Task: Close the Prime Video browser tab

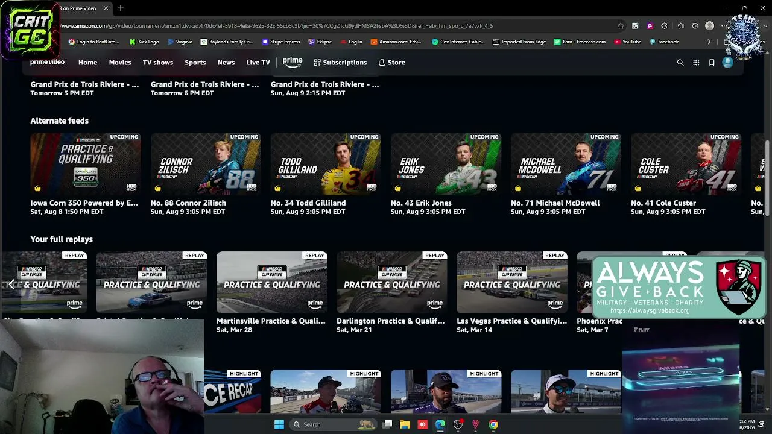Action: pyautogui.click(x=106, y=8)
